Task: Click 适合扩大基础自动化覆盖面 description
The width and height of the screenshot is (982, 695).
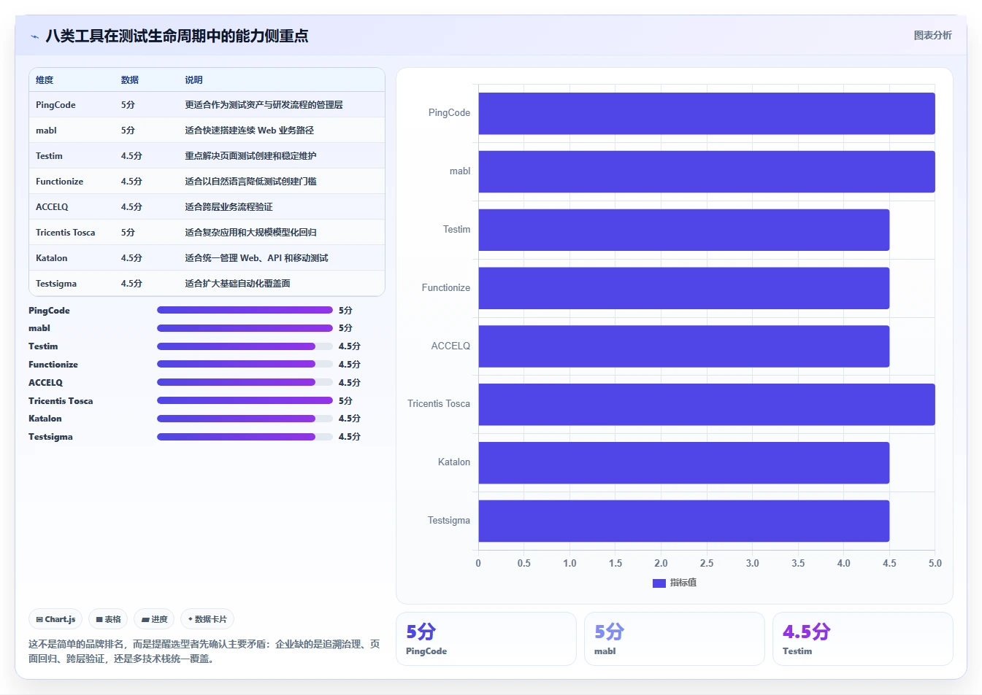Action: [x=237, y=284]
